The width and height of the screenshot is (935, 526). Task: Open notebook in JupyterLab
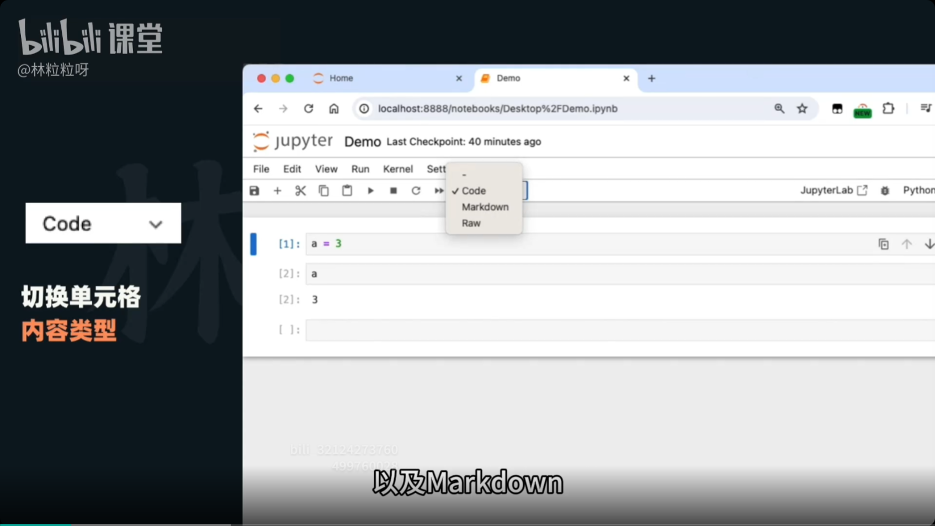click(x=833, y=190)
